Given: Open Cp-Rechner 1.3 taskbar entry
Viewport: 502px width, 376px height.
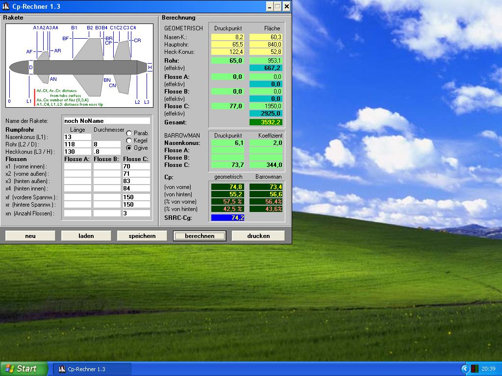Looking at the screenshot, I should pos(92,369).
